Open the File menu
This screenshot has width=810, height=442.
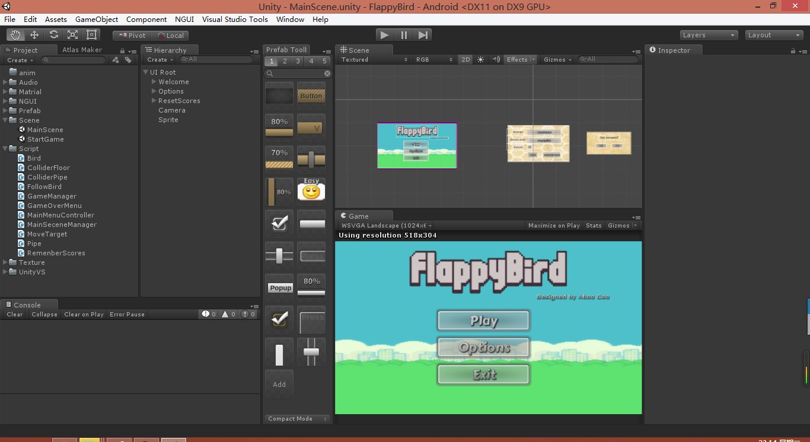[x=10, y=19]
